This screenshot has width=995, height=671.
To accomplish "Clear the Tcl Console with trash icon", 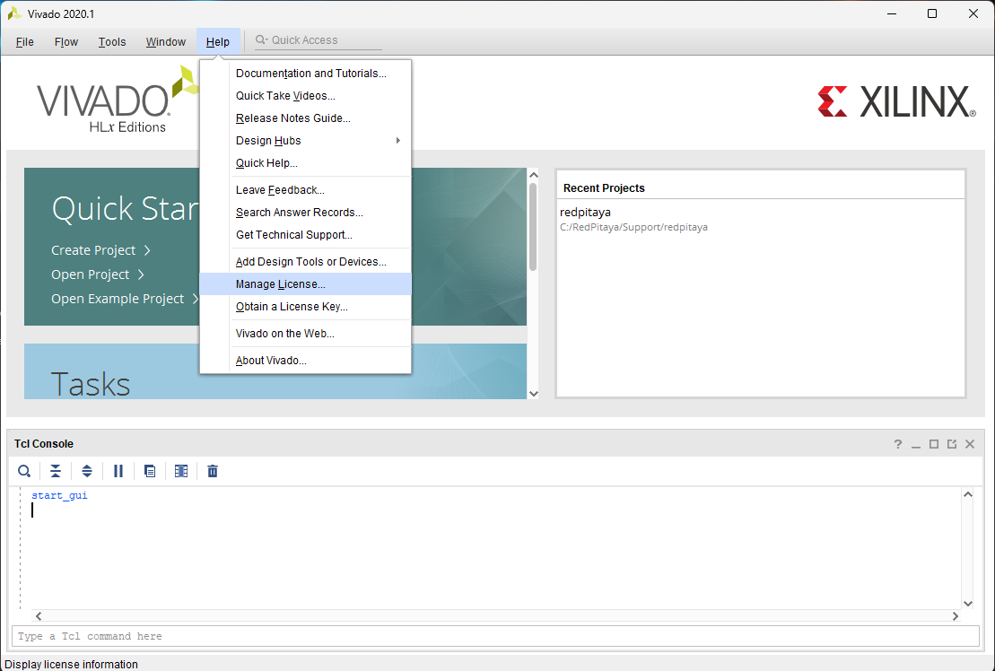I will (213, 471).
